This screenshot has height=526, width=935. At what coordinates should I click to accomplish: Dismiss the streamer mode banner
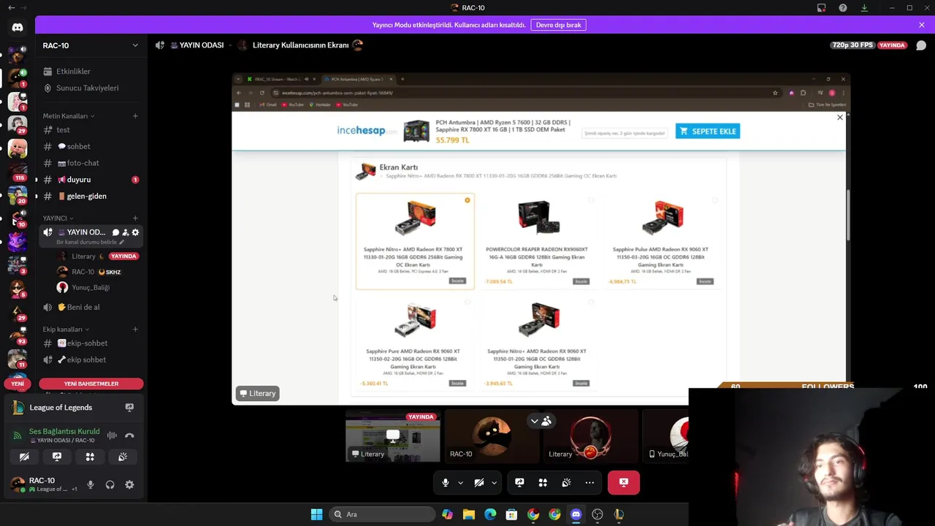[922, 25]
